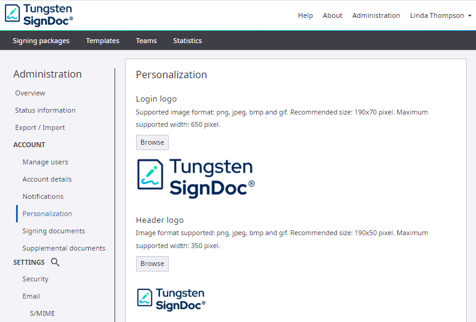Open the Help link
476x322 pixels.
coord(305,15)
